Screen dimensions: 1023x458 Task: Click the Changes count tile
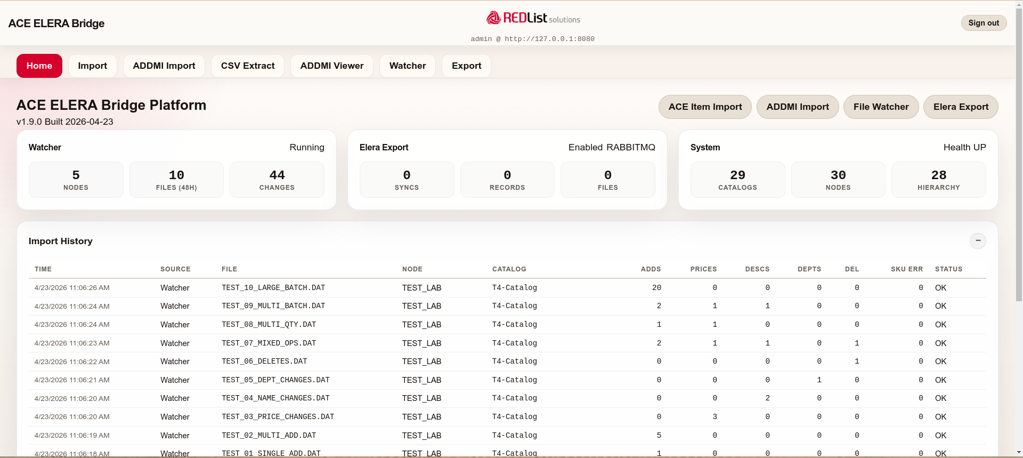(277, 180)
